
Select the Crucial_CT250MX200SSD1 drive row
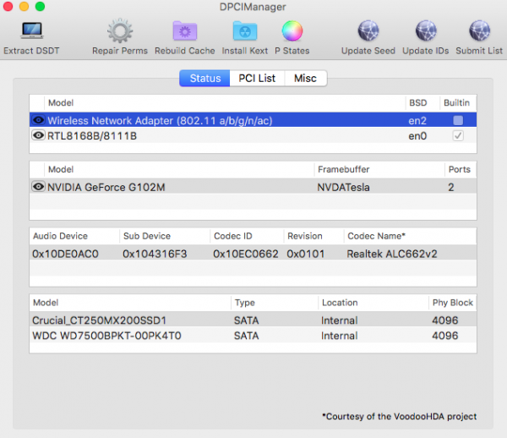point(253,320)
